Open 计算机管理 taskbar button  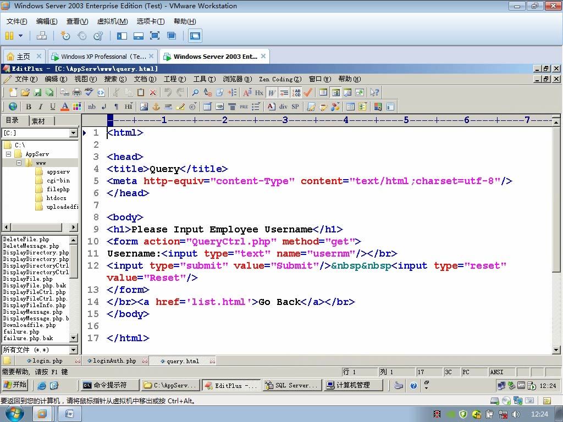(352, 385)
